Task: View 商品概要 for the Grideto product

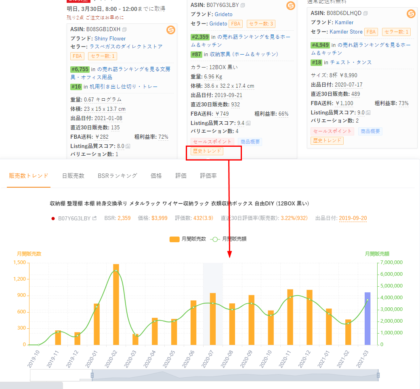Action: coord(250,142)
